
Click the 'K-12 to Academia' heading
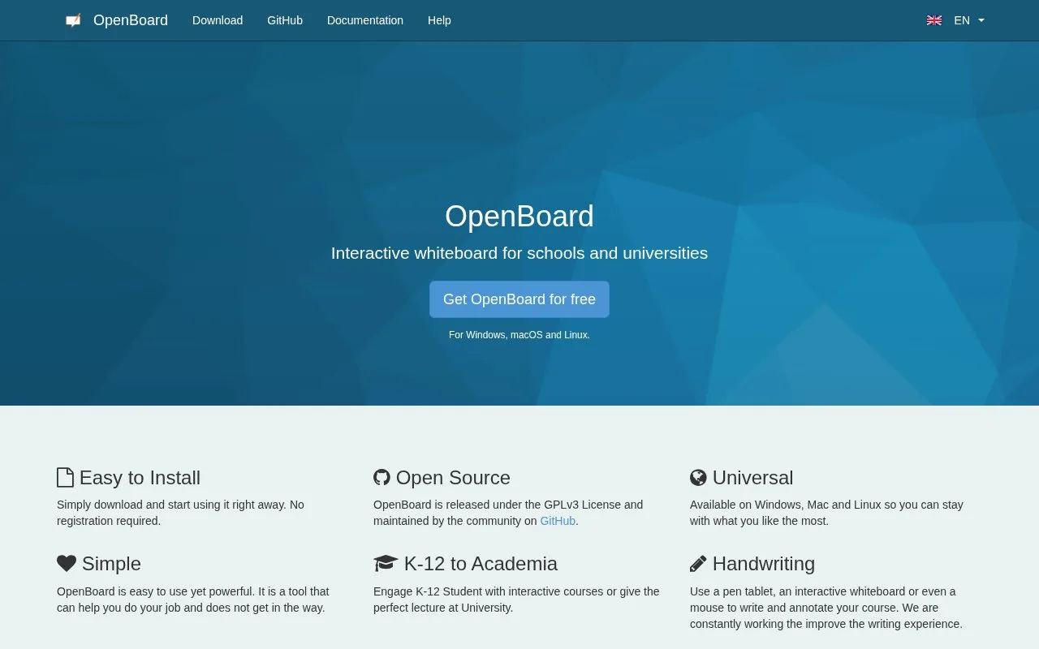pos(481,564)
